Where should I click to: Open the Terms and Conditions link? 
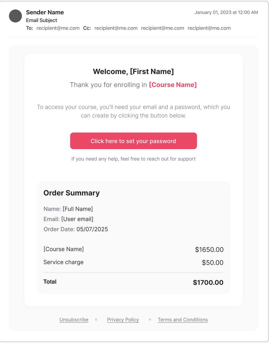click(x=183, y=320)
